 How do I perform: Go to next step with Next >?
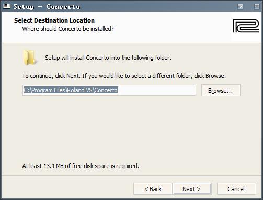tap(192, 189)
